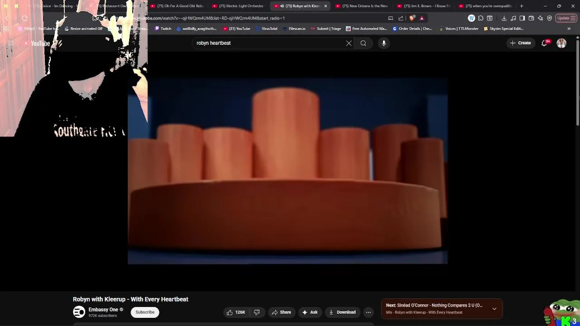Open the Order Details | Che... bookmark
This screenshot has height=326, width=580.
tap(412, 29)
